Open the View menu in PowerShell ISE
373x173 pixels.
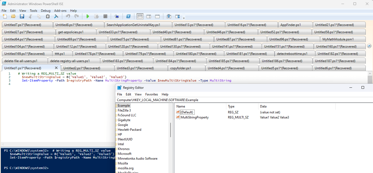[x=23, y=11]
